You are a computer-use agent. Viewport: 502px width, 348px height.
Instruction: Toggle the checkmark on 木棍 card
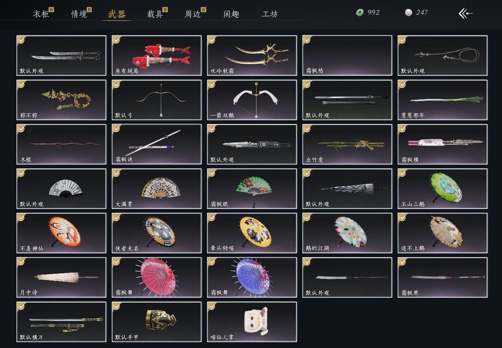pos(21,128)
